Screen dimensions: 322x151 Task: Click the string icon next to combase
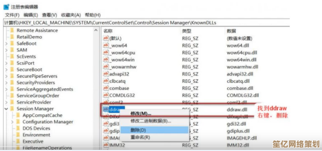click(x=106, y=88)
